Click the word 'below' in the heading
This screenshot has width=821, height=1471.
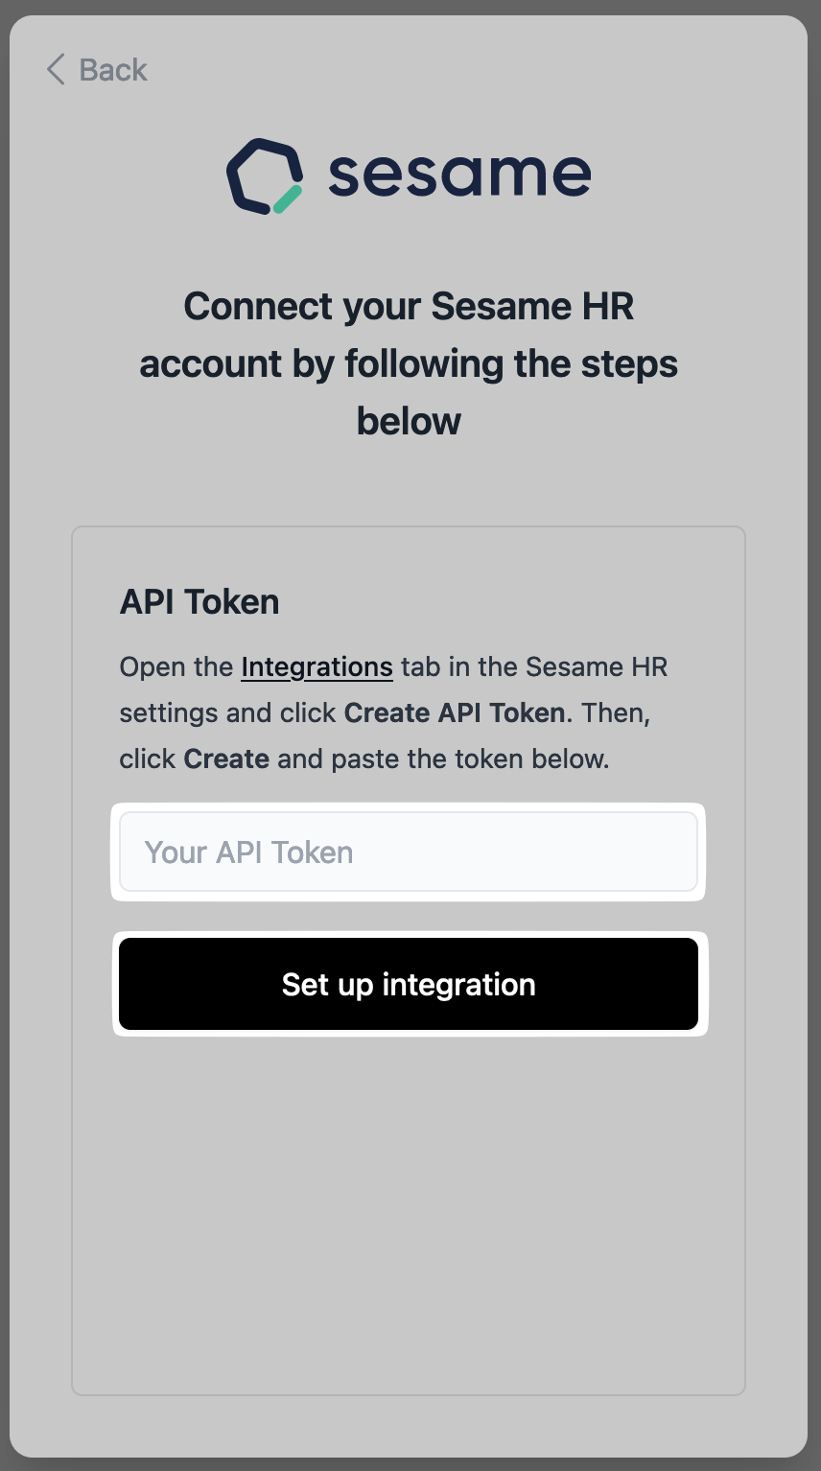409,421
